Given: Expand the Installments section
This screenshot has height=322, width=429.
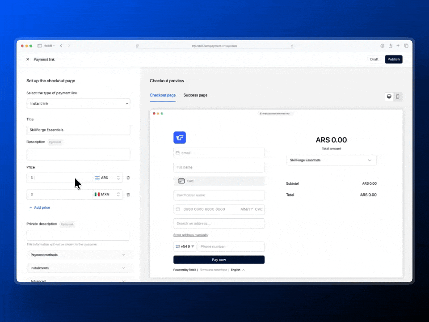Looking at the screenshot, I should click(78, 268).
